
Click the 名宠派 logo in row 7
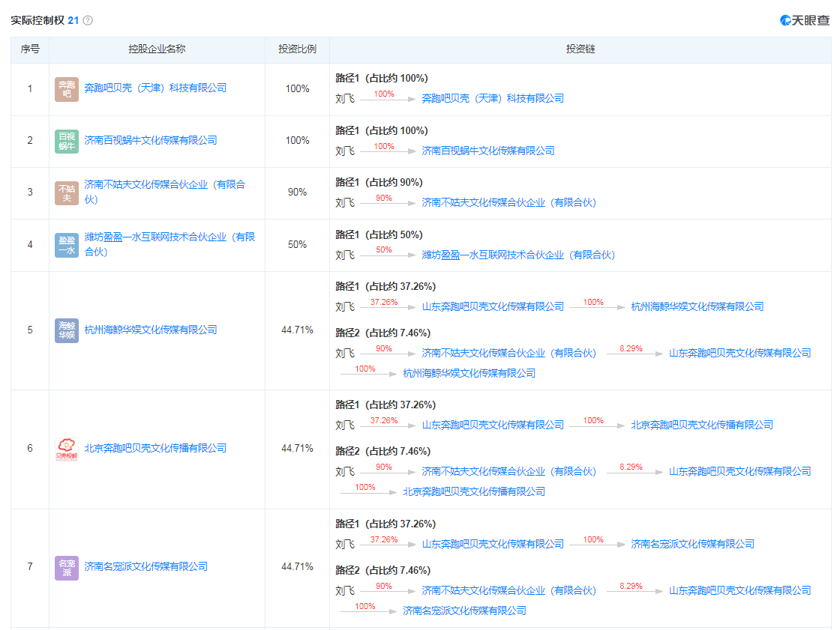coord(66,567)
